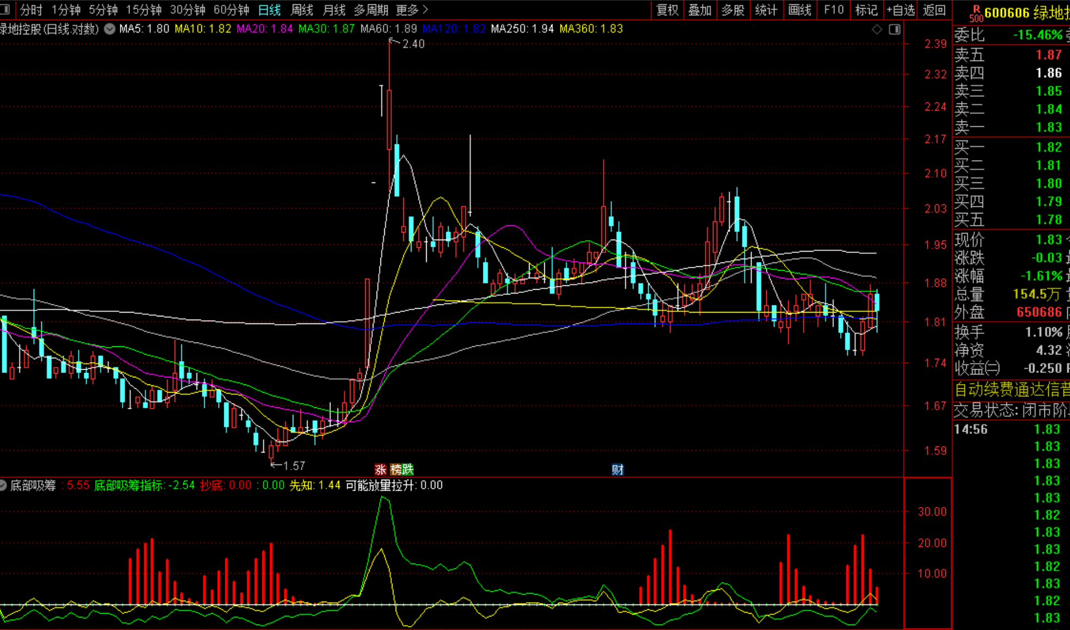The image size is (1070, 630).
Task: Click the green 跌 marker on chart bottom
Action: 408,469
